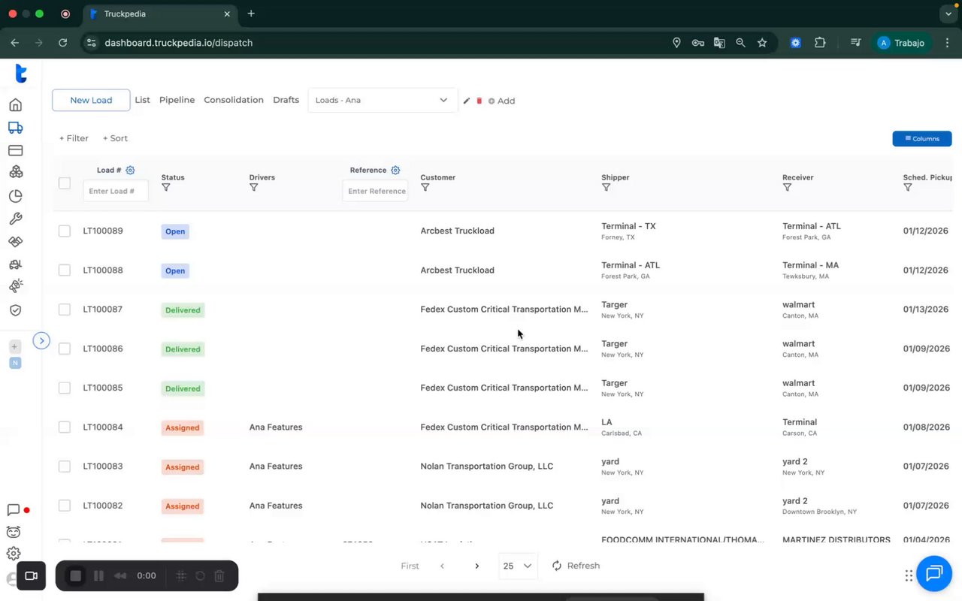Filter the Shipper column with funnel icon

tap(607, 188)
